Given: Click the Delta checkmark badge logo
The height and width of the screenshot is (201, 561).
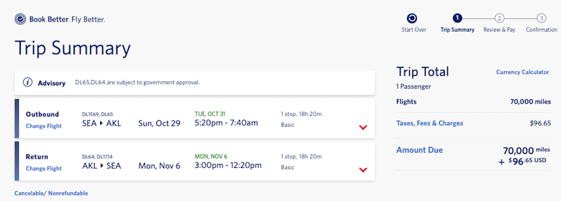Looking at the screenshot, I should [20, 19].
